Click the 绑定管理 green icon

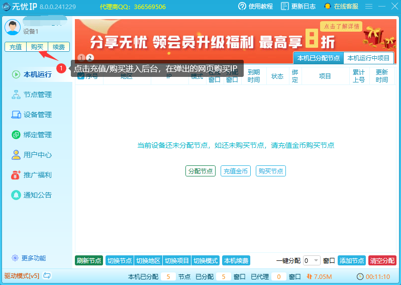[16, 135]
